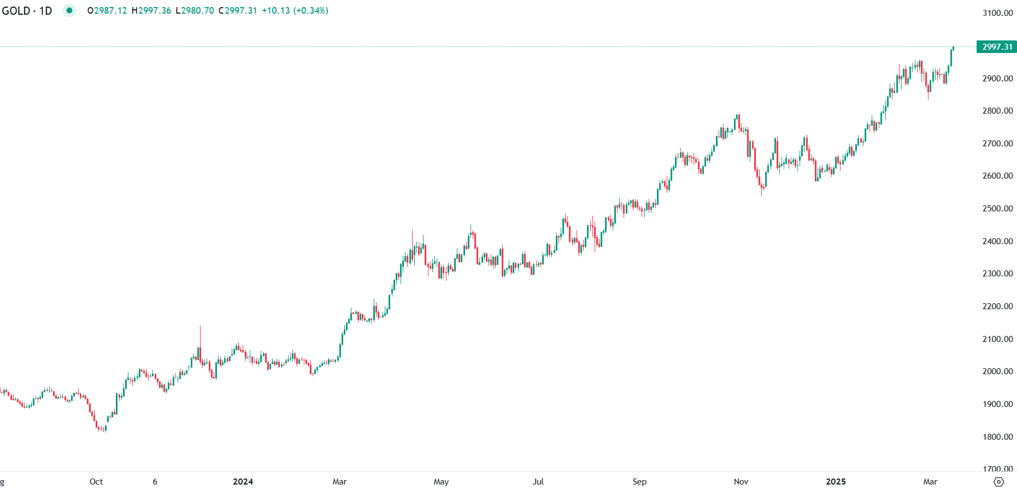Click Oct label on time axis
This screenshot has width=1017, height=496.
coord(96,482)
